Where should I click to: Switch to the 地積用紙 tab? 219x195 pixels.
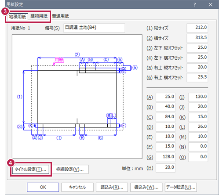(18, 17)
